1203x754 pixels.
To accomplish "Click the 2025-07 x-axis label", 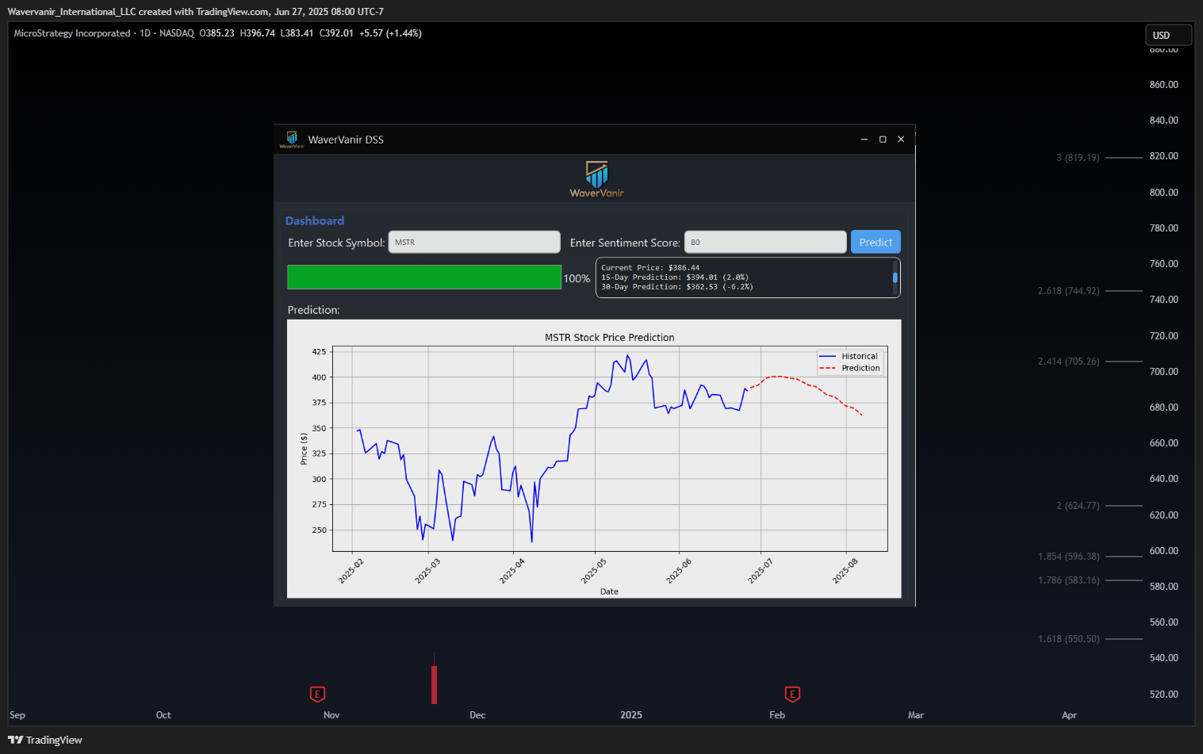I will [760, 571].
